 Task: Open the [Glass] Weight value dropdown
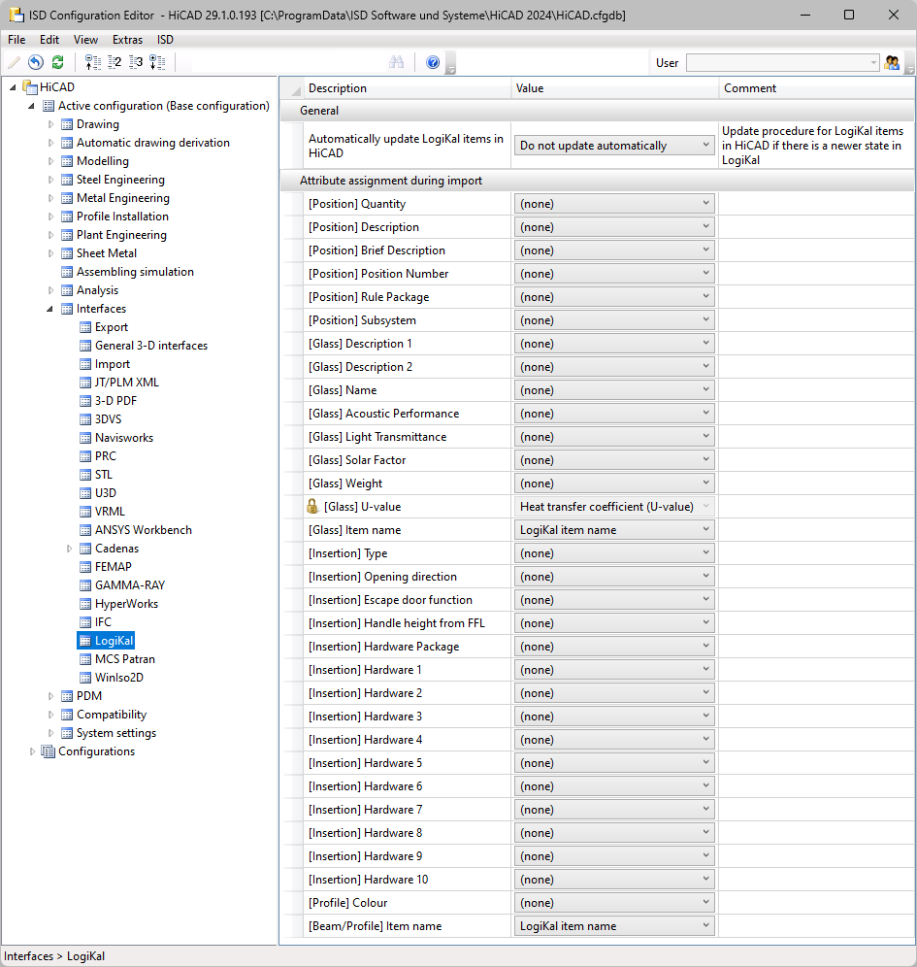(614, 483)
